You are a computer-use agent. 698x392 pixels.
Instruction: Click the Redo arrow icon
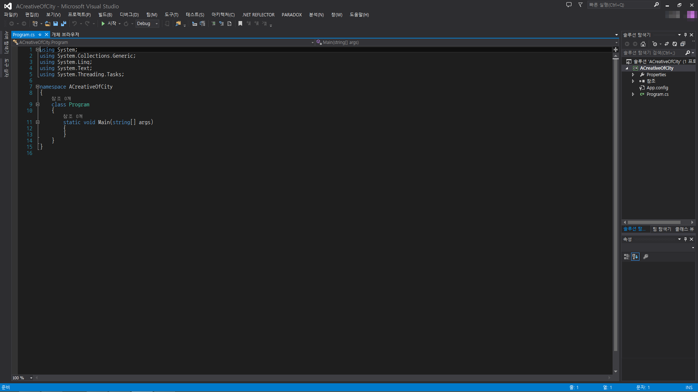(x=87, y=24)
